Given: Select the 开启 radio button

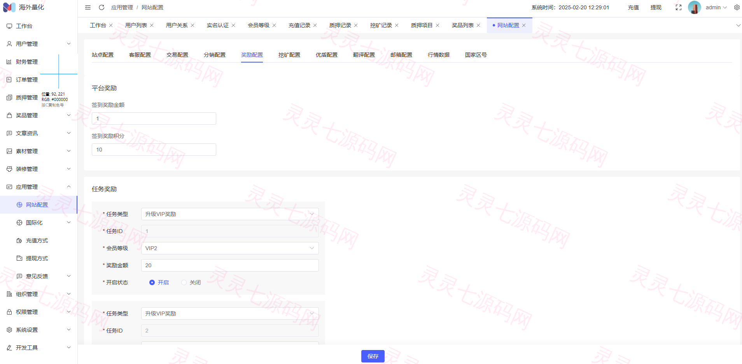Looking at the screenshot, I should 152,282.
